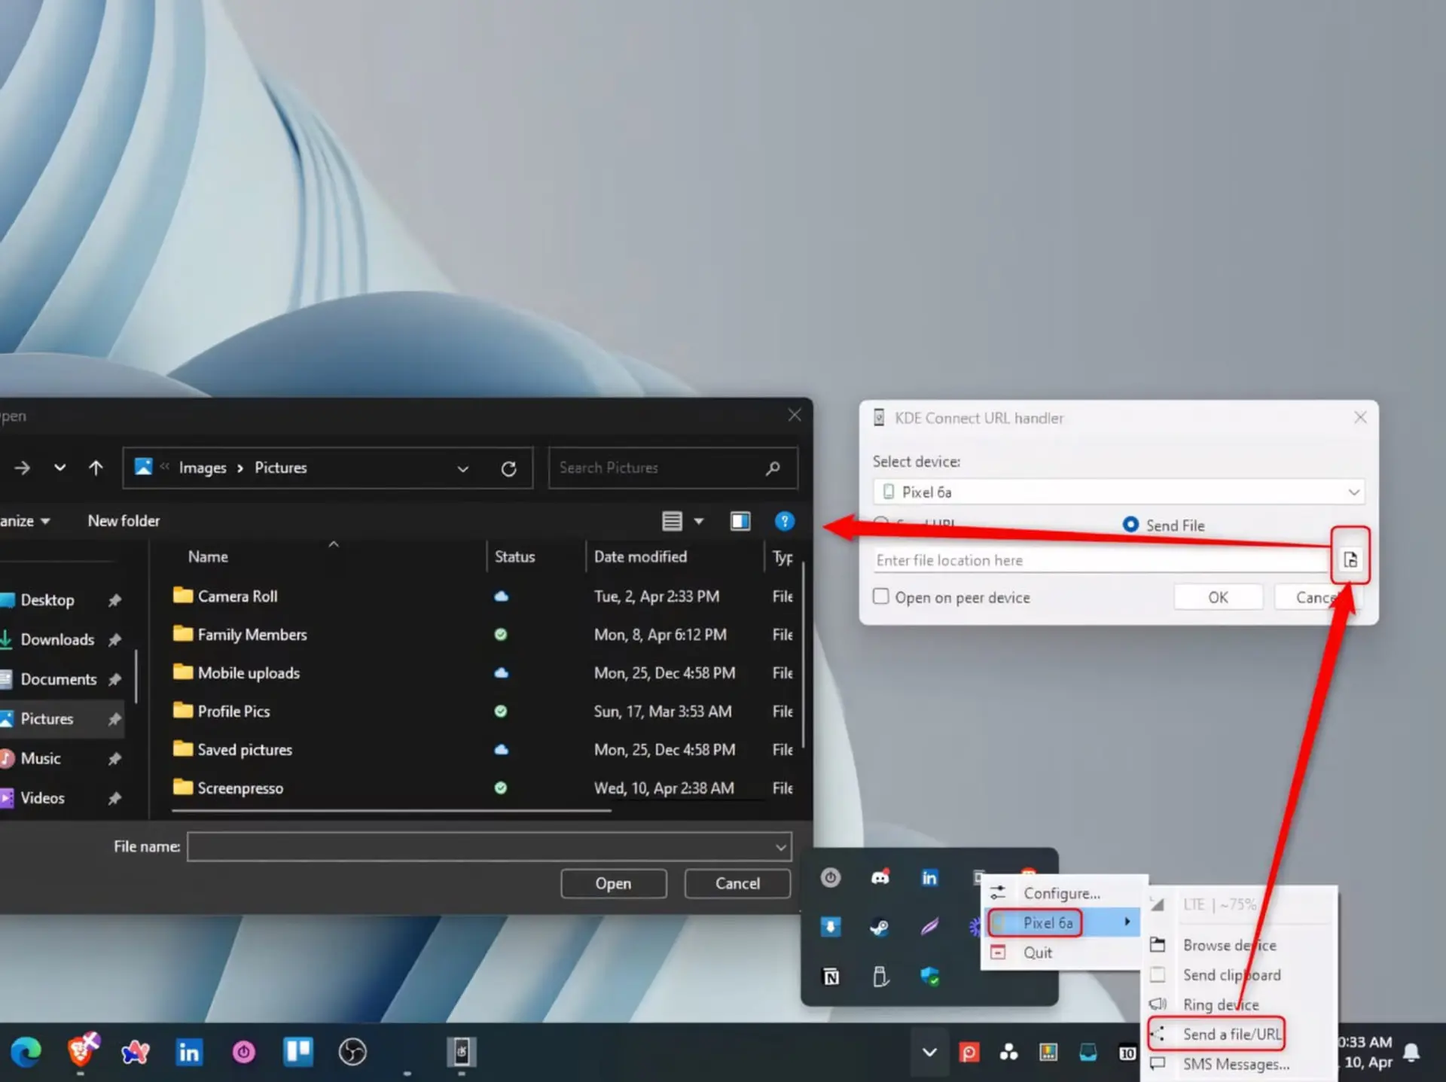Click the navigation pane scrollbar
Image resolution: width=1446 pixels, height=1082 pixels.
click(x=136, y=676)
